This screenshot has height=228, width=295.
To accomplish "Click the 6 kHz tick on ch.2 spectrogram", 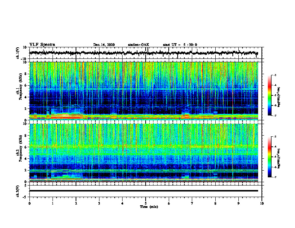I will (x=26, y=147).
